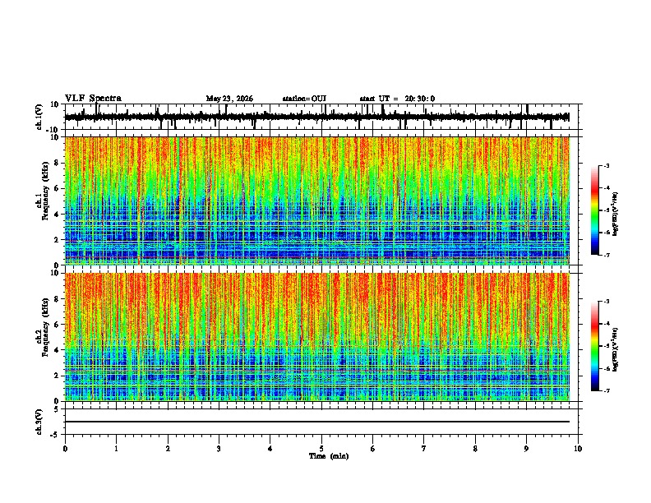The width and height of the screenshot is (651, 503).
Task: Click the 2 minute tick label
Action: point(168,449)
